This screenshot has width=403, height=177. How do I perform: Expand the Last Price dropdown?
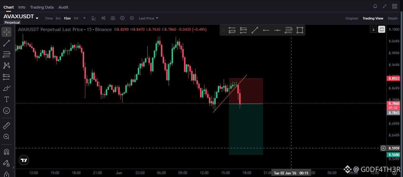(148, 18)
